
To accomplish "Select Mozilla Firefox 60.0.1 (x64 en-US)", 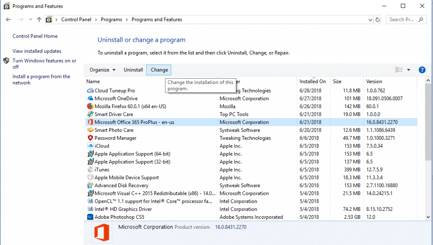I will [x=130, y=106].
